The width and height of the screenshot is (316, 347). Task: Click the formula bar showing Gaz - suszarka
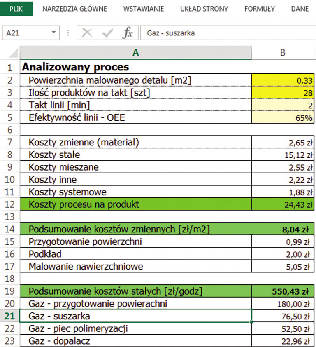click(x=226, y=33)
